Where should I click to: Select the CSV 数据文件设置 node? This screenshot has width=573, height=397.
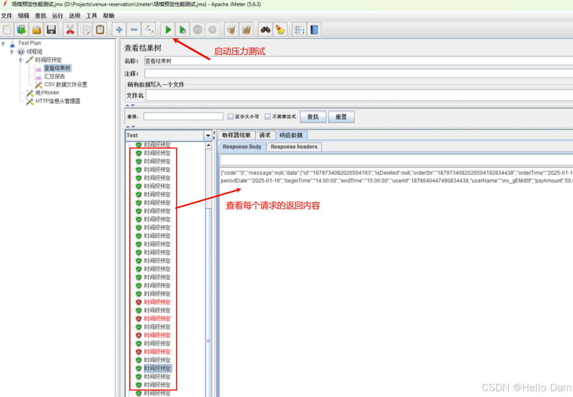65,84
